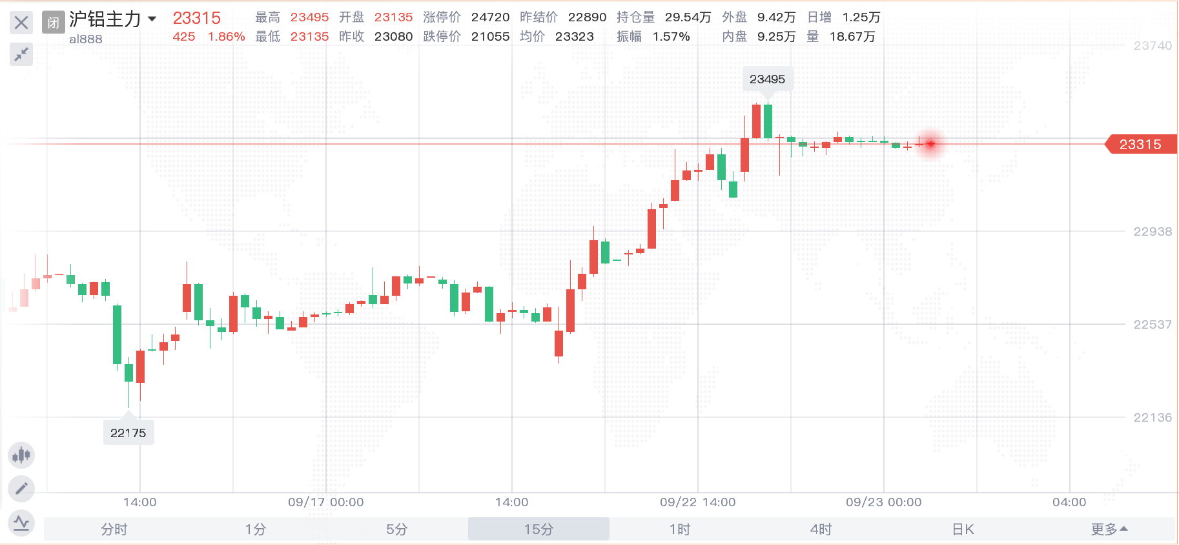Viewport: 1179px width, 545px height.
Task: Open the candlestick chart type icon
Action: pyautogui.click(x=21, y=455)
